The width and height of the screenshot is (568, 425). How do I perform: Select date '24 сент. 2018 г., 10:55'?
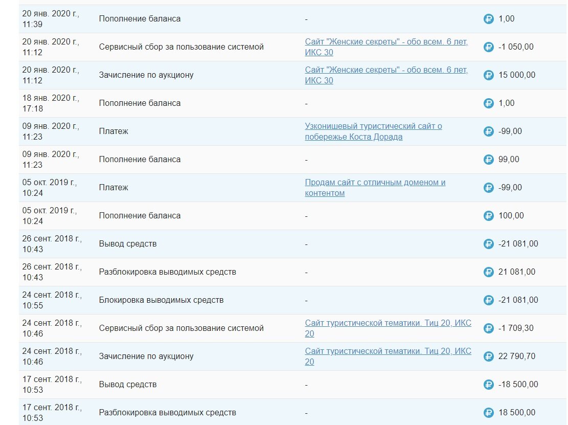click(52, 300)
